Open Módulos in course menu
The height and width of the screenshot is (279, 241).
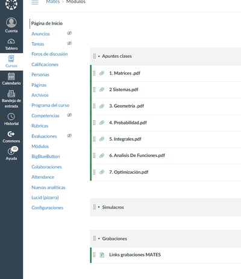click(40, 146)
